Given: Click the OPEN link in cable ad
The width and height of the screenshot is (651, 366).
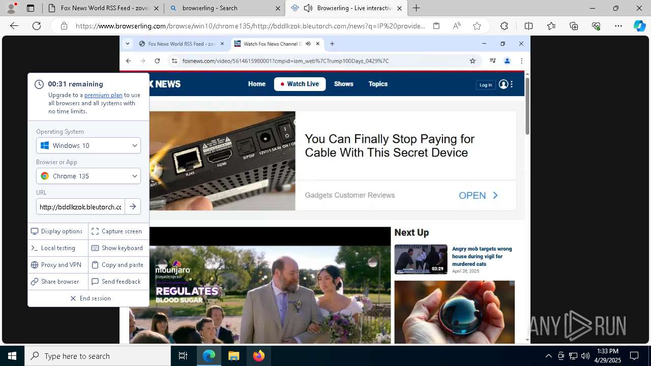Looking at the screenshot, I should tap(478, 195).
